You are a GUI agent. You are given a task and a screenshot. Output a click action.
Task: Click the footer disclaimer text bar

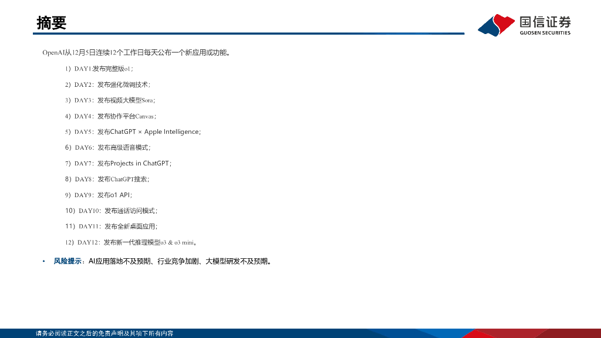(x=103, y=330)
